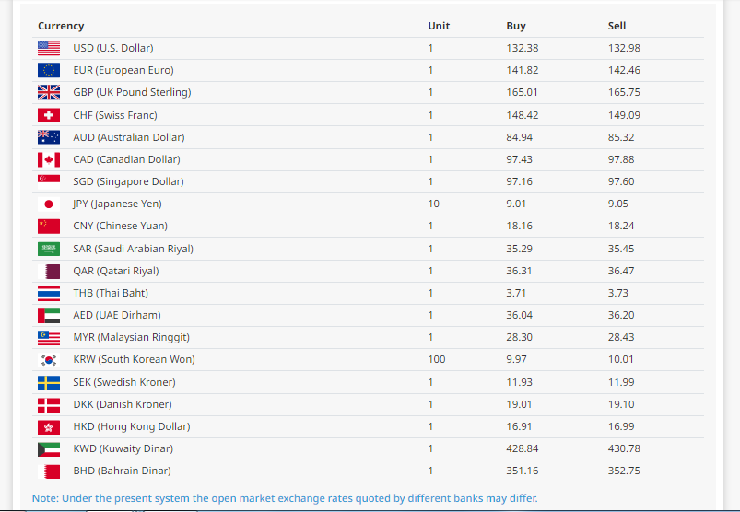This screenshot has width=740, height=512.
Task: Click the Australian flag icon
Action: 49,137
